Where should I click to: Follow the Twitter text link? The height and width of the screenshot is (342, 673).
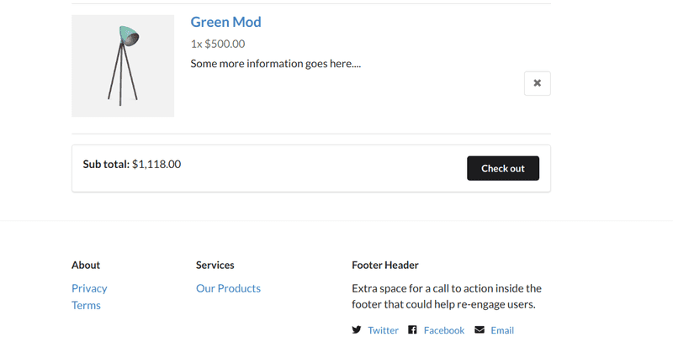[x=384, y=330]
